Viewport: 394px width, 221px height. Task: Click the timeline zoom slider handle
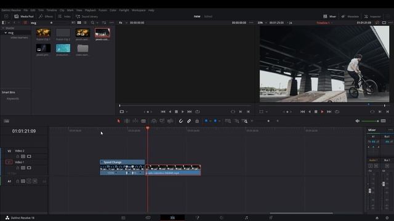click(x=268, y=121)
